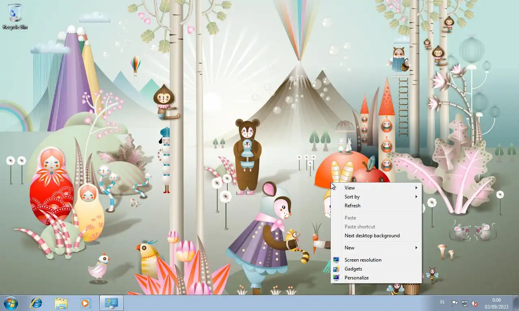Expand the New submenu

click(376, 248)
